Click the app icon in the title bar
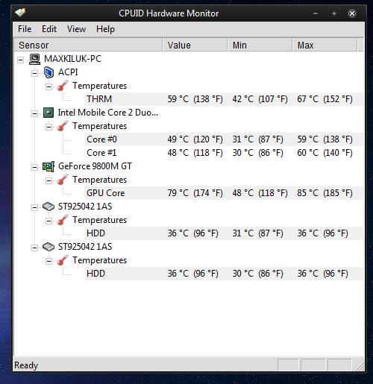The image size is (373, 384). [x=21, y=12]
